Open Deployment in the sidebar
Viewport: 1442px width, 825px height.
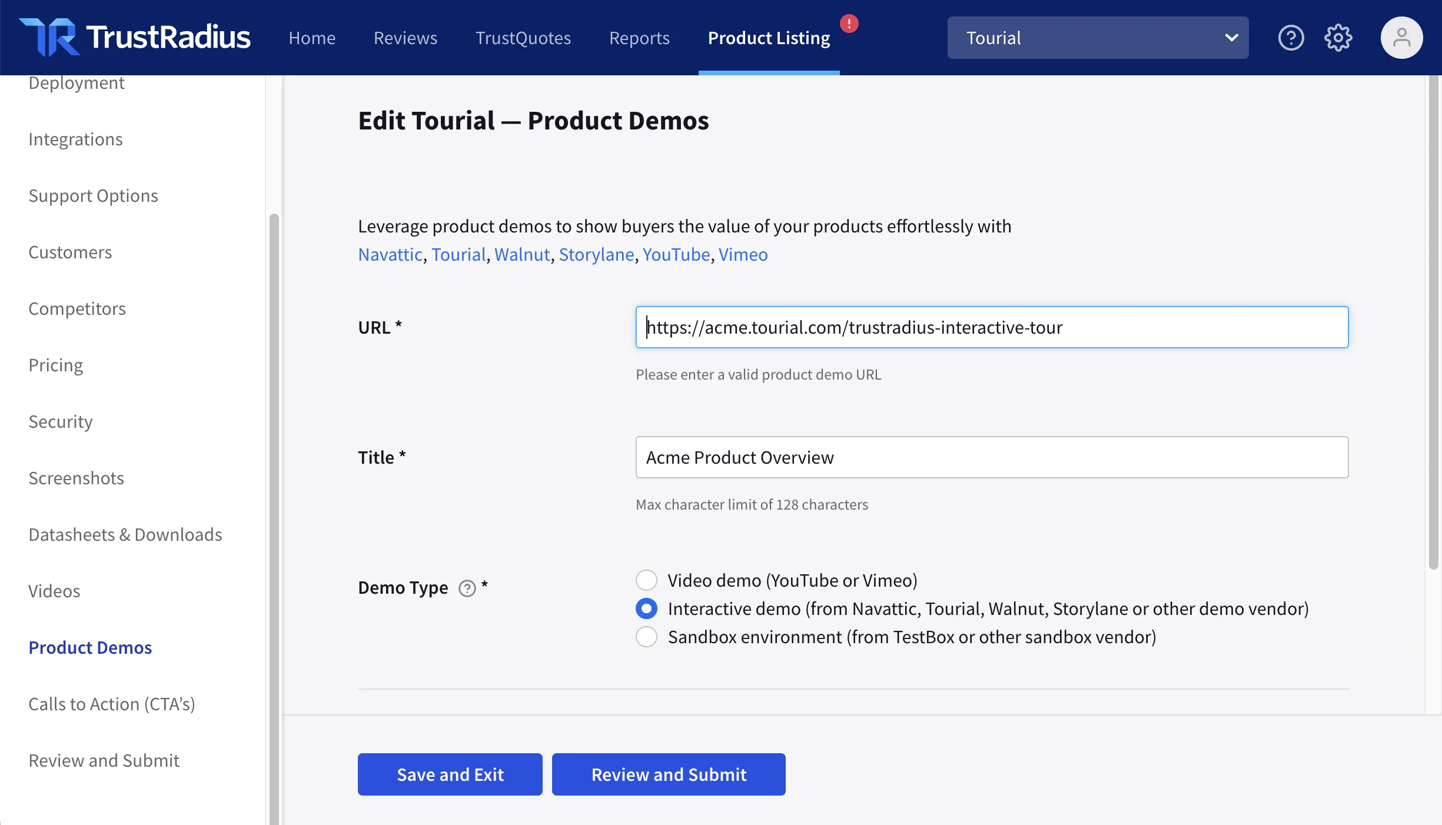[x=77, y=83]
